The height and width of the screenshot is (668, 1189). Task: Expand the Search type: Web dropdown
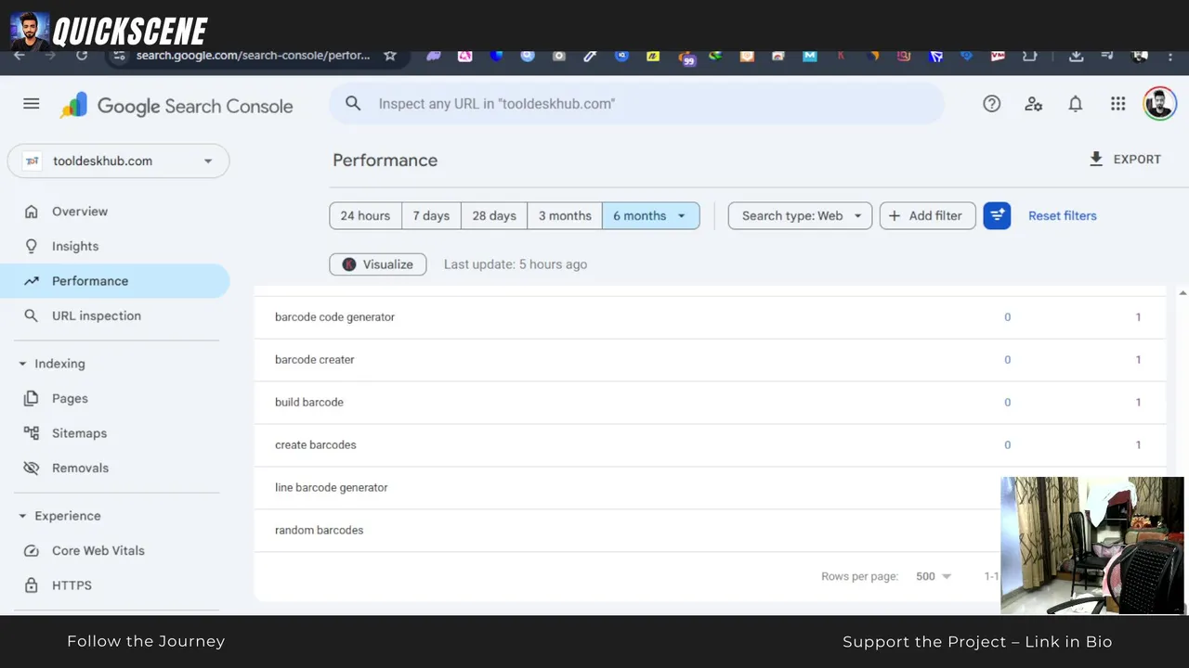point(800,216)
